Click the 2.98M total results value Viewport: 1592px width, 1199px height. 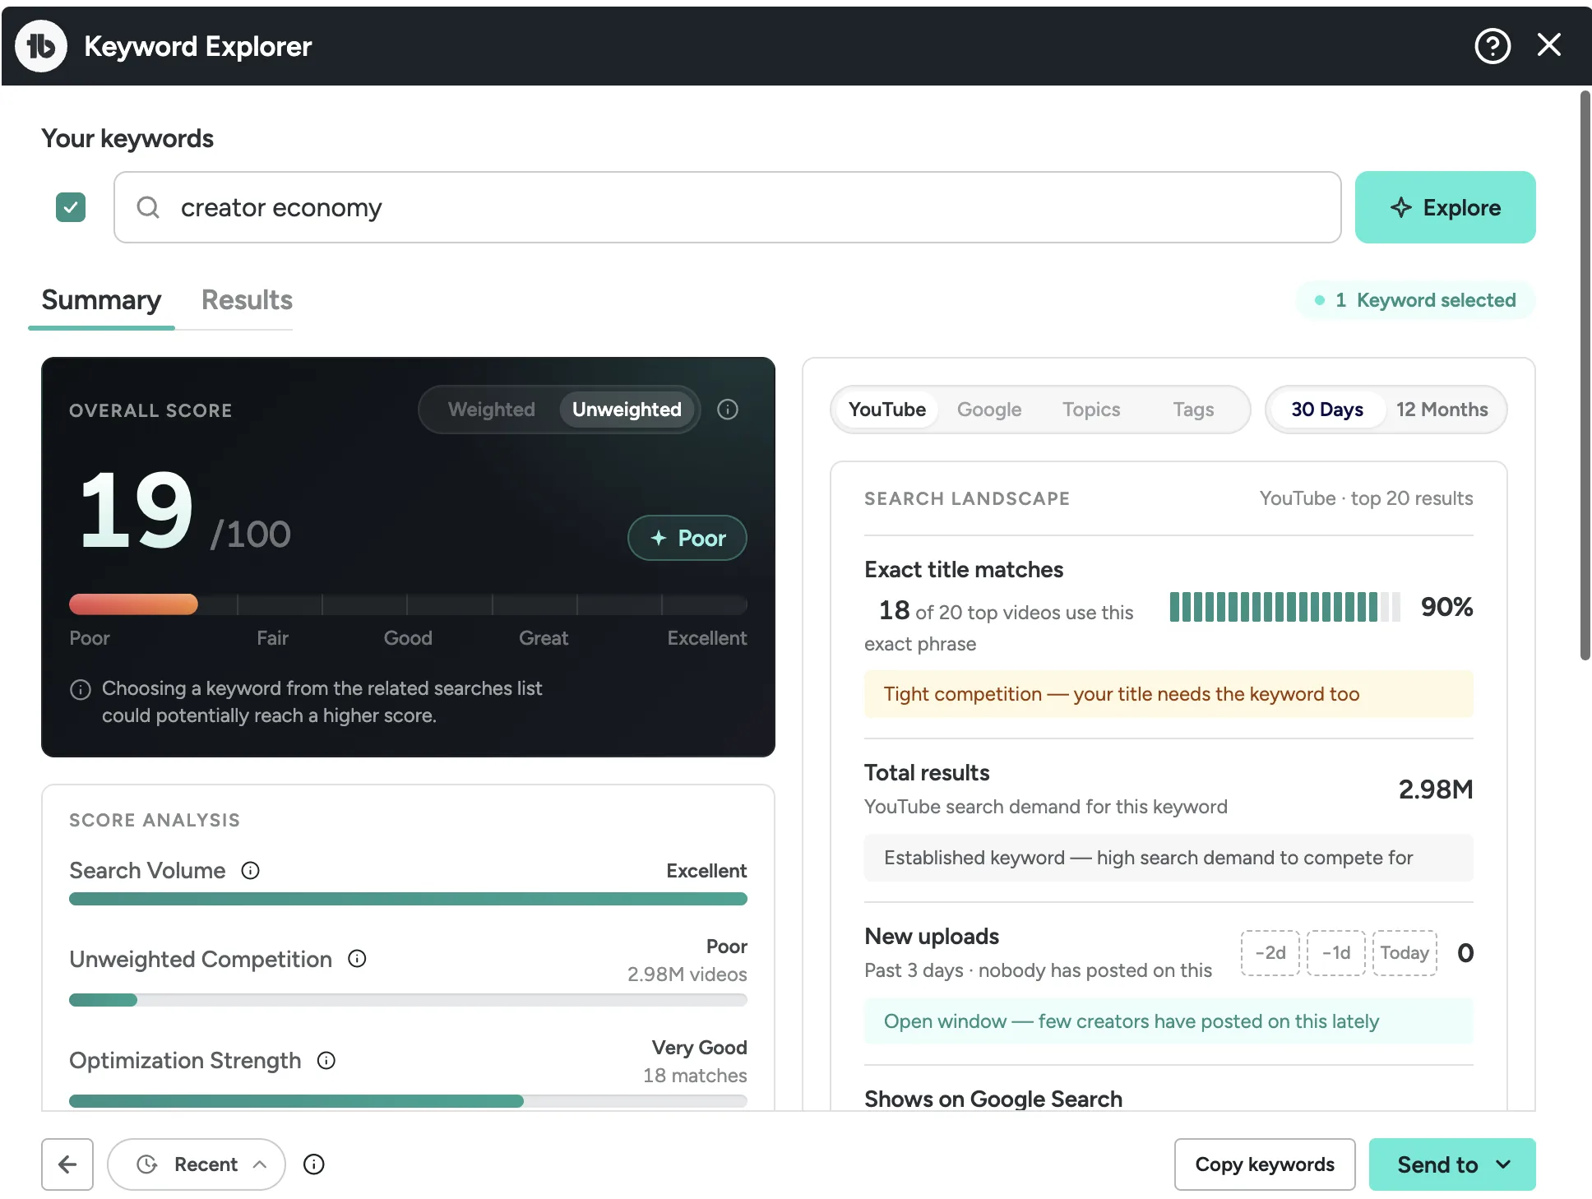click(x=1436, y=789)
